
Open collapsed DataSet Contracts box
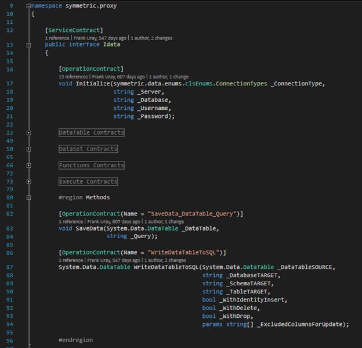[x=88, y=149]
